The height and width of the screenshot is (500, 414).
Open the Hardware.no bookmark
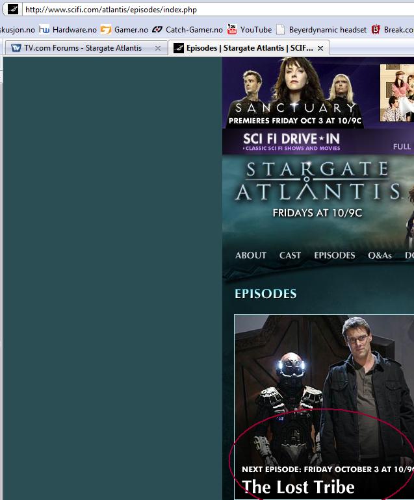tap(74, 30)
